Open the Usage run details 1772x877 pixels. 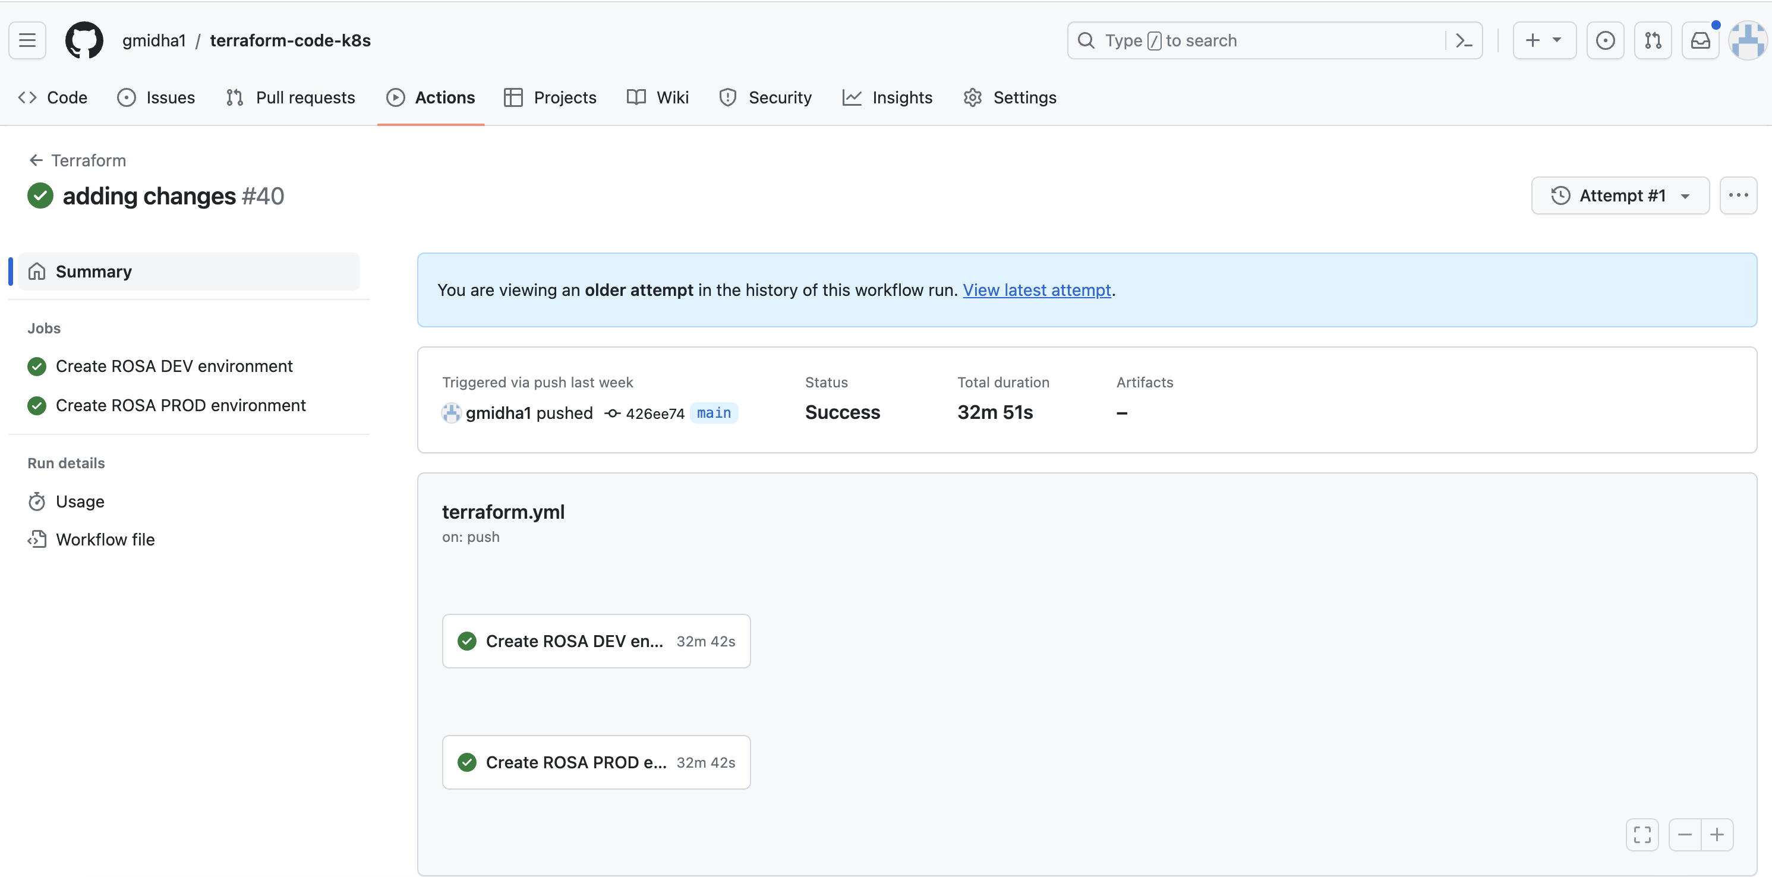click(66, 501)
